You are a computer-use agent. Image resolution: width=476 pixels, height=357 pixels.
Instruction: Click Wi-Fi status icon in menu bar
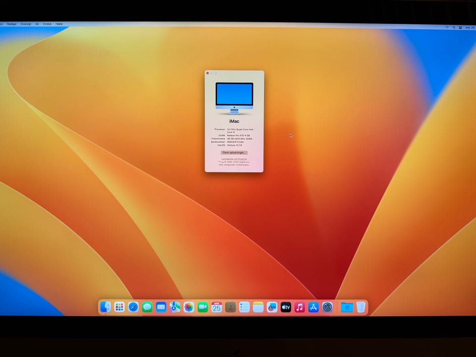447,27
